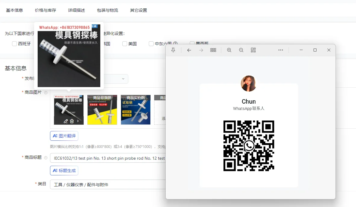
Task: Click the AI 标题生成 button
Action: (64, 171)
